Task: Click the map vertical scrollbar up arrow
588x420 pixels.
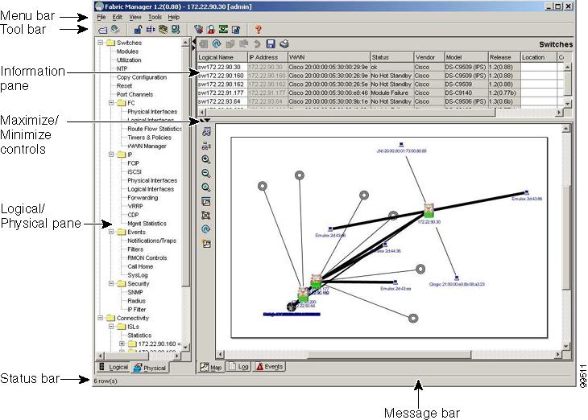Action: tap(566, 129)
